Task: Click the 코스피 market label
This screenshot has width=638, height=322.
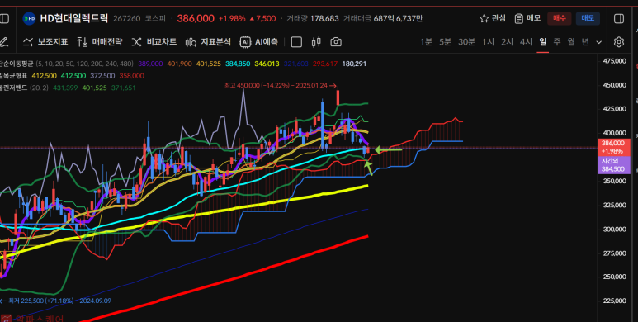Action: coord(155,19)
